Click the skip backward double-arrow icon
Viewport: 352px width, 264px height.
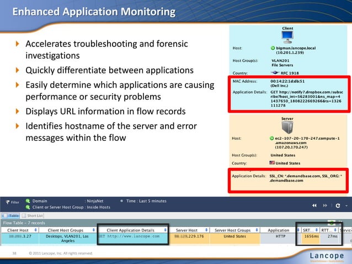[x=315, y=204]
